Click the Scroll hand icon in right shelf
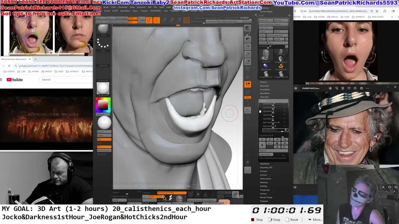 (248, 39)
